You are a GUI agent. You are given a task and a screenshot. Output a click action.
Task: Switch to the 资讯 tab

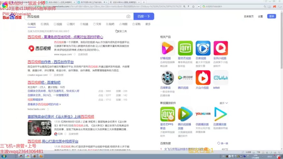[45, 24]
